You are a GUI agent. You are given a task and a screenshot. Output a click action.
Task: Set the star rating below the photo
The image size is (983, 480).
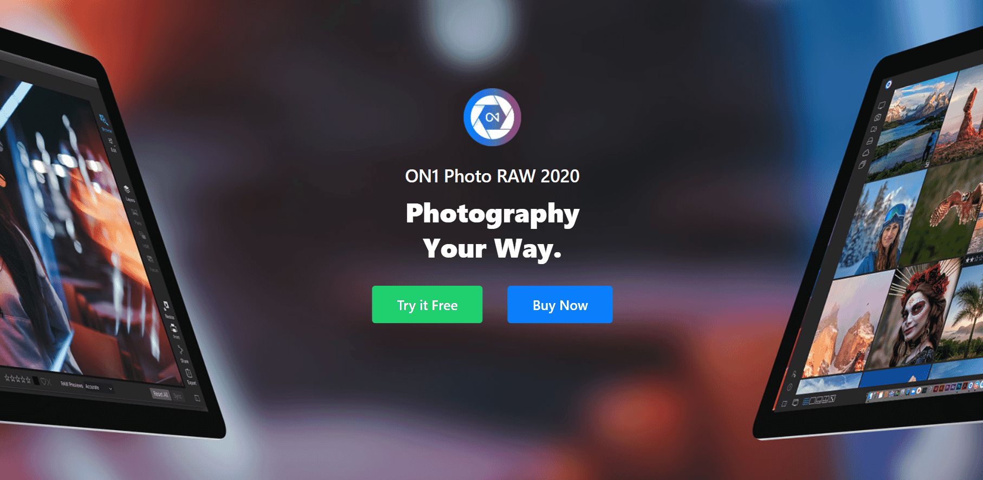(17, 379)
